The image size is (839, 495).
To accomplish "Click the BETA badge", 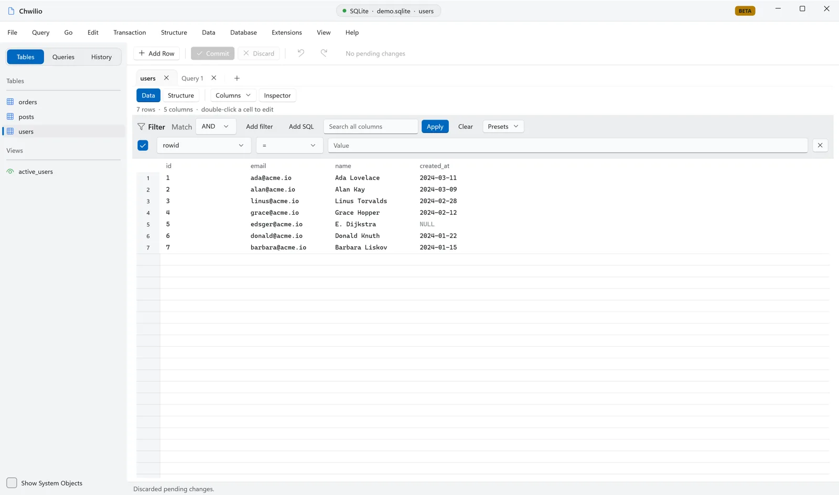I will 745,11.
